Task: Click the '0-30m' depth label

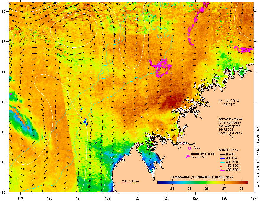Action: [x=230, y=154]
